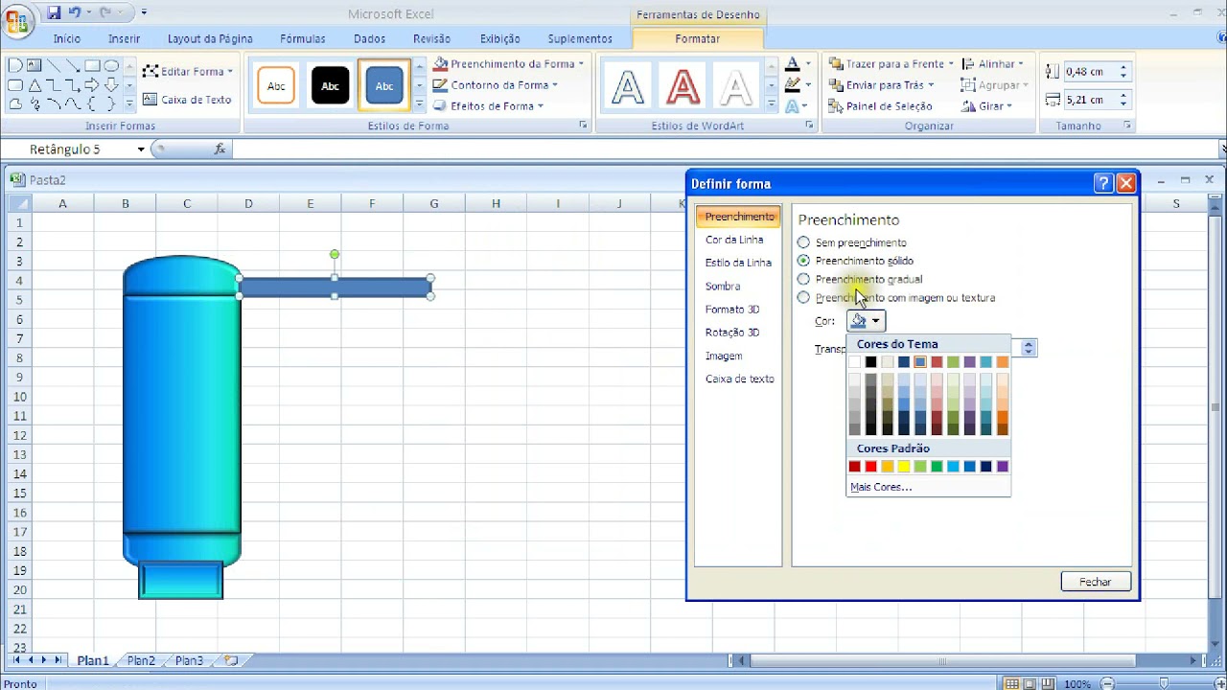The image size is (1227, 690).
Task: Go to Cor da Linha category
Action: pos(734,240)
